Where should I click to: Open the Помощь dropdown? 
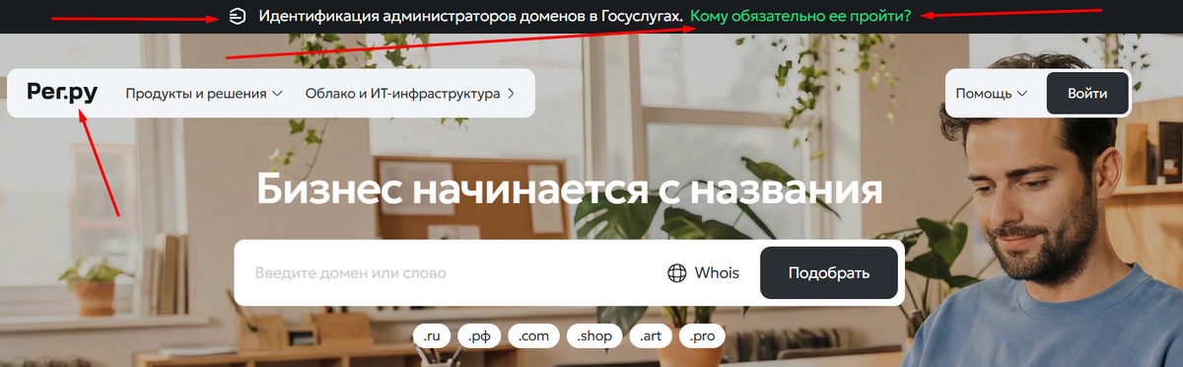pyautogui.click(x=992, y=94)
